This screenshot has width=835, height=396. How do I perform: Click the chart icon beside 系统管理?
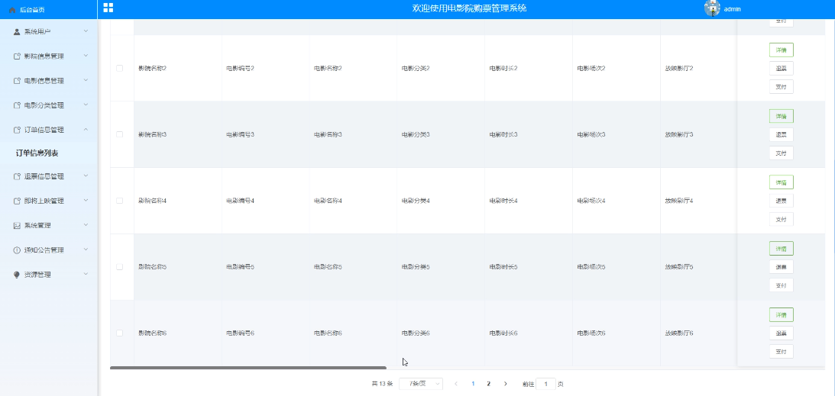[x=17, y=225]
